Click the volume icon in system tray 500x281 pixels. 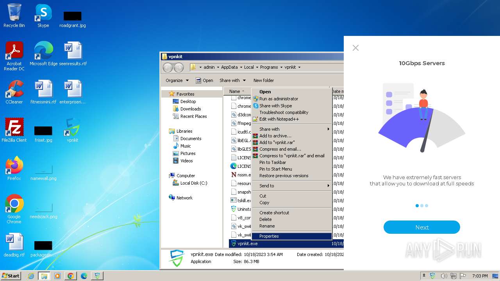444,276
